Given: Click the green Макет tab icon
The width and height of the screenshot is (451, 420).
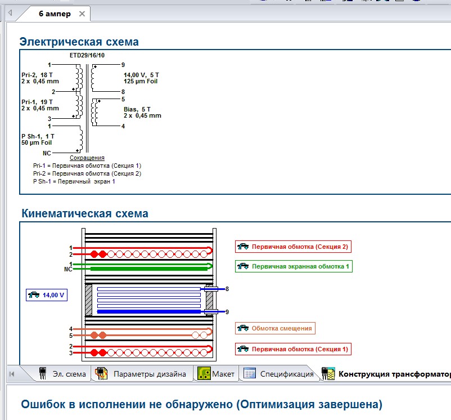Looking at the screenshot, I should [x=204, y=373].
